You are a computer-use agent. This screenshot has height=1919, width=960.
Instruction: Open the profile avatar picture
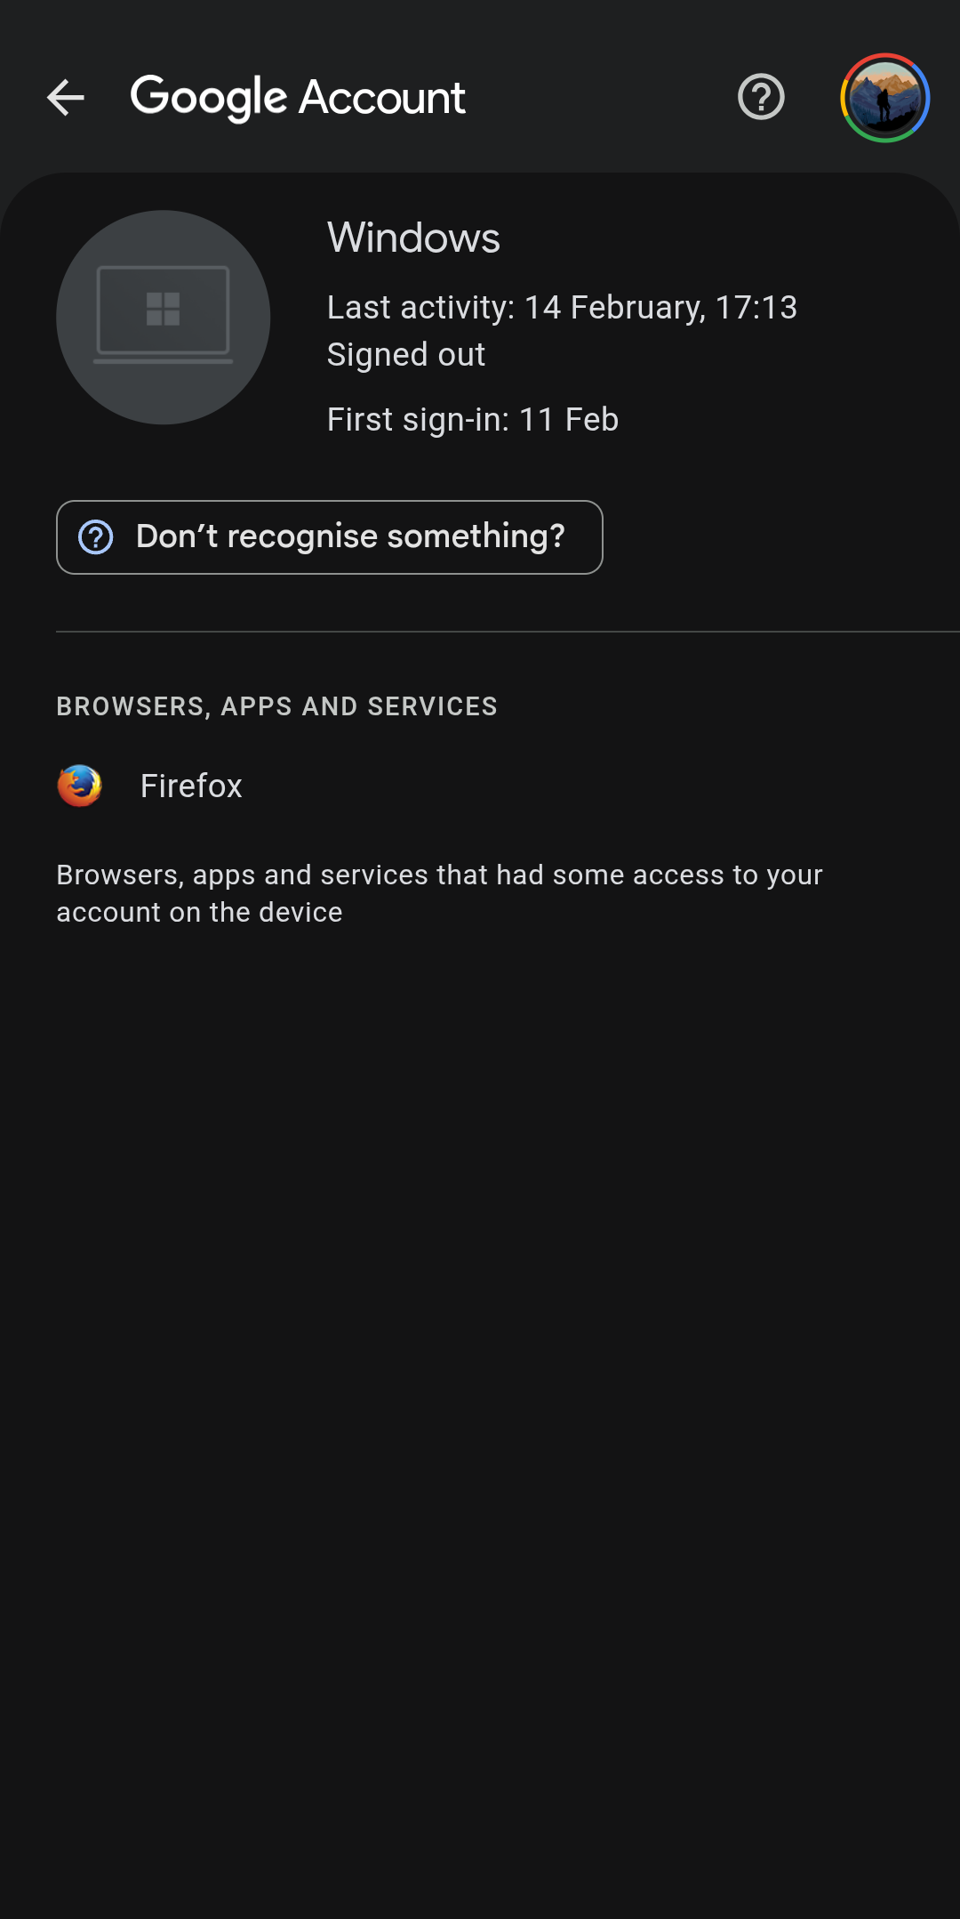point(884,98)
